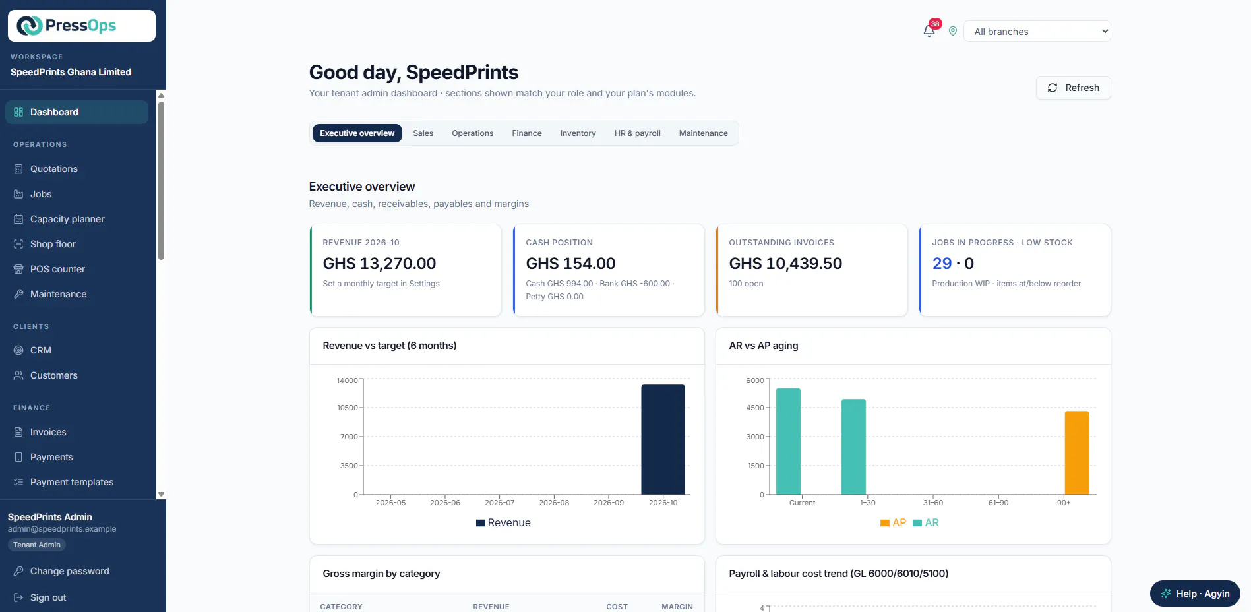The image size is (1251, 612).
Task: Click the Shop floor icon
Action: click(x=18, y=244)
